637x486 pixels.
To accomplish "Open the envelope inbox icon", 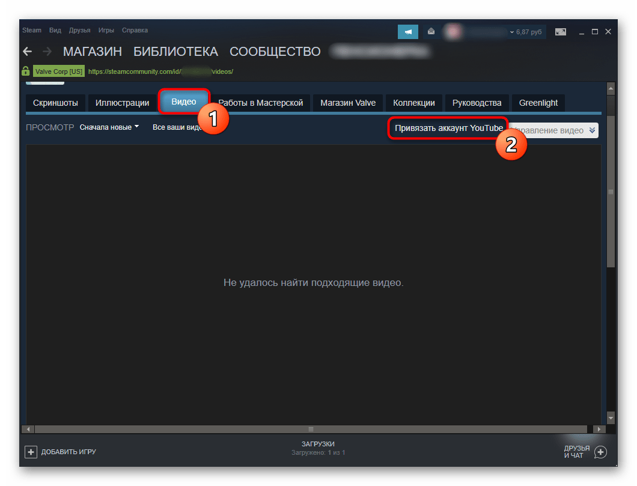I will (431, 31).
